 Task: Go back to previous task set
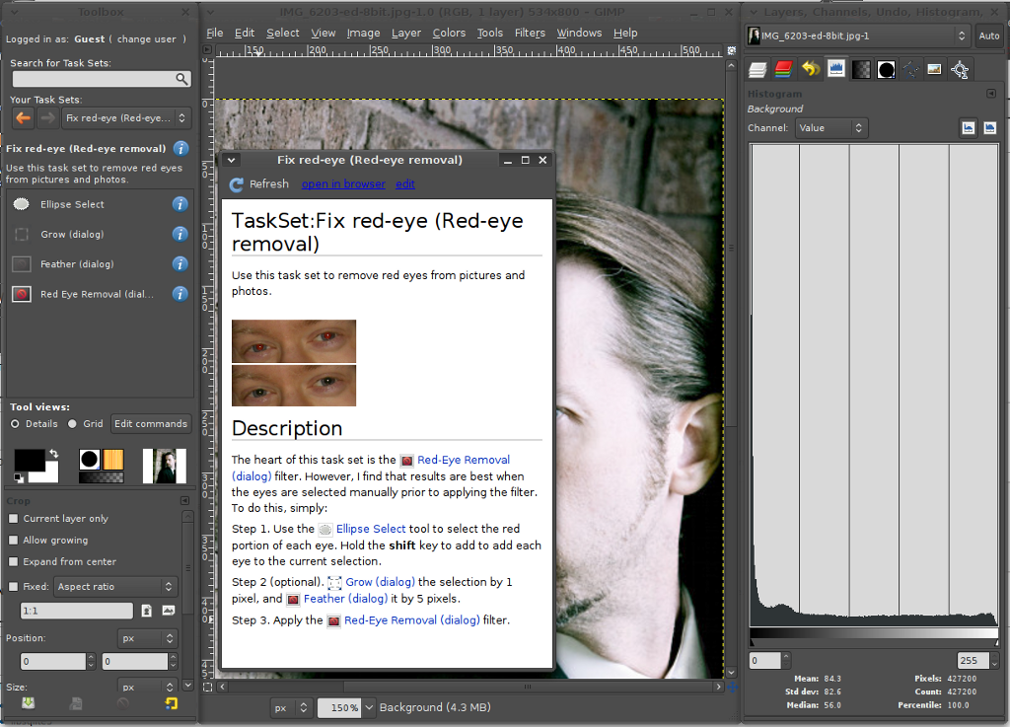(x=24, y=117)
